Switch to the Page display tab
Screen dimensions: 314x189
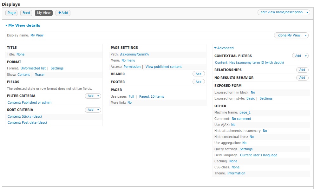(x=12, y=13)
